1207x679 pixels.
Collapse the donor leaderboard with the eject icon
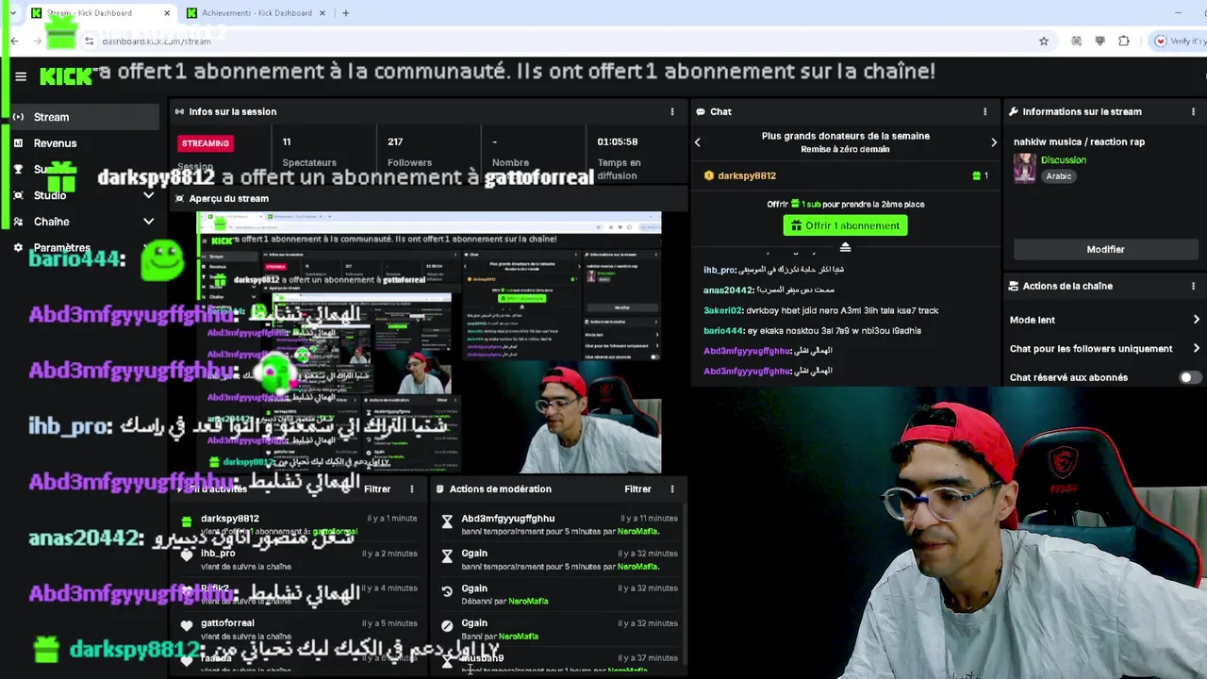[845, 247]
